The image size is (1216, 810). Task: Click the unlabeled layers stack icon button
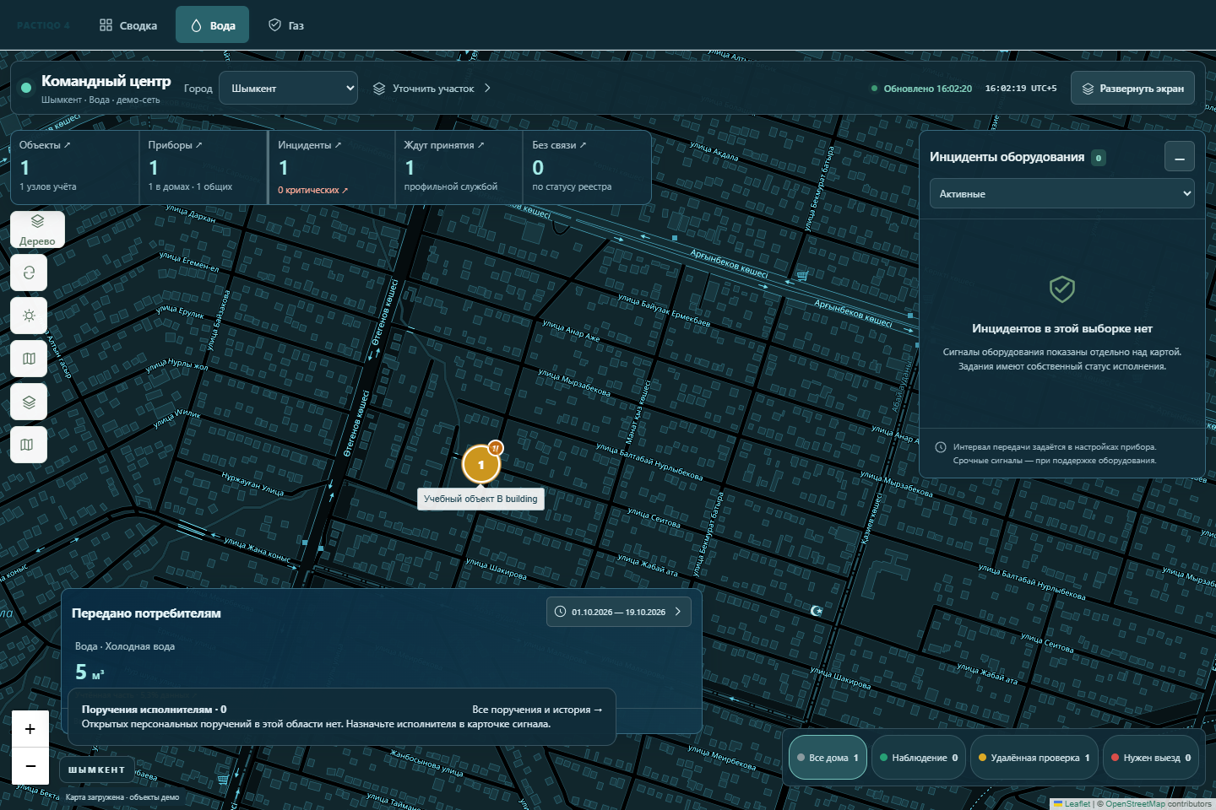point(29,402)
